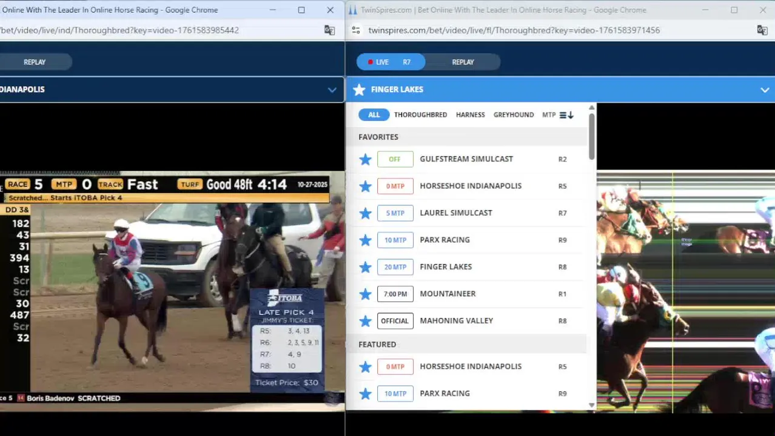
Task: Switch to LIVE R7 video tab
Action: click(391, 62)
